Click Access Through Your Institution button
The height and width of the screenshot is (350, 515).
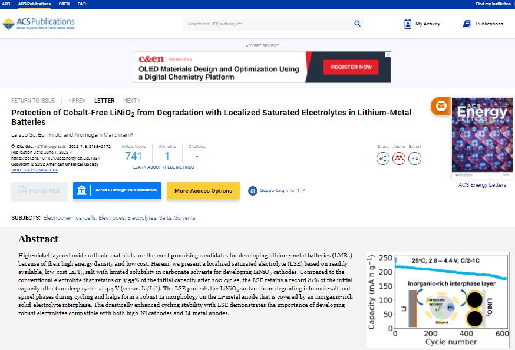click(x=117, y=190)
